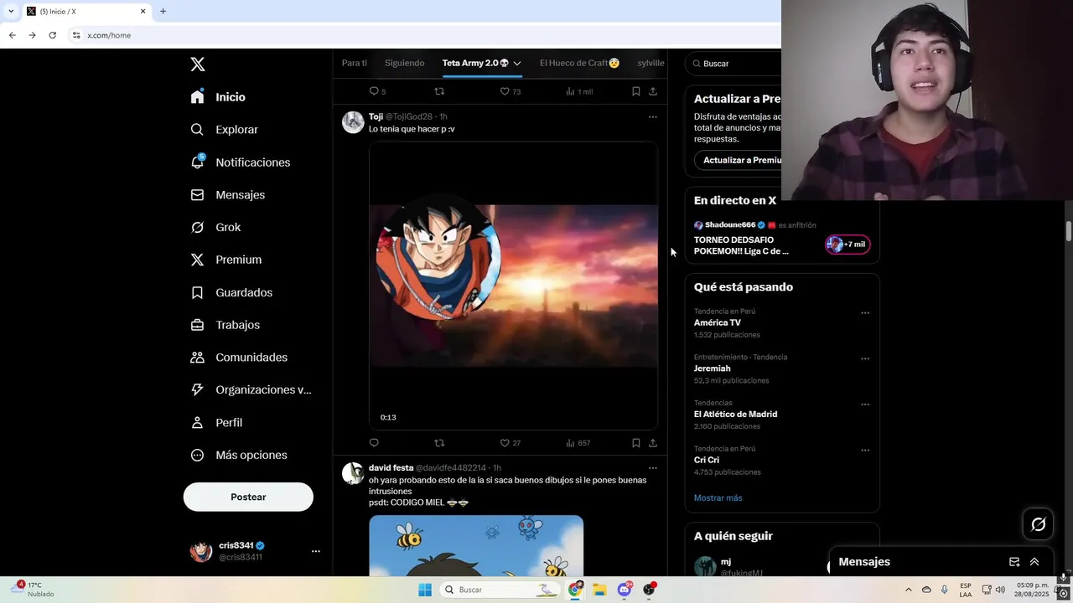The image size is (1073, 603).
Task: Expand the Mensajes drawer with double chevron
Action: coord(1034,562)
